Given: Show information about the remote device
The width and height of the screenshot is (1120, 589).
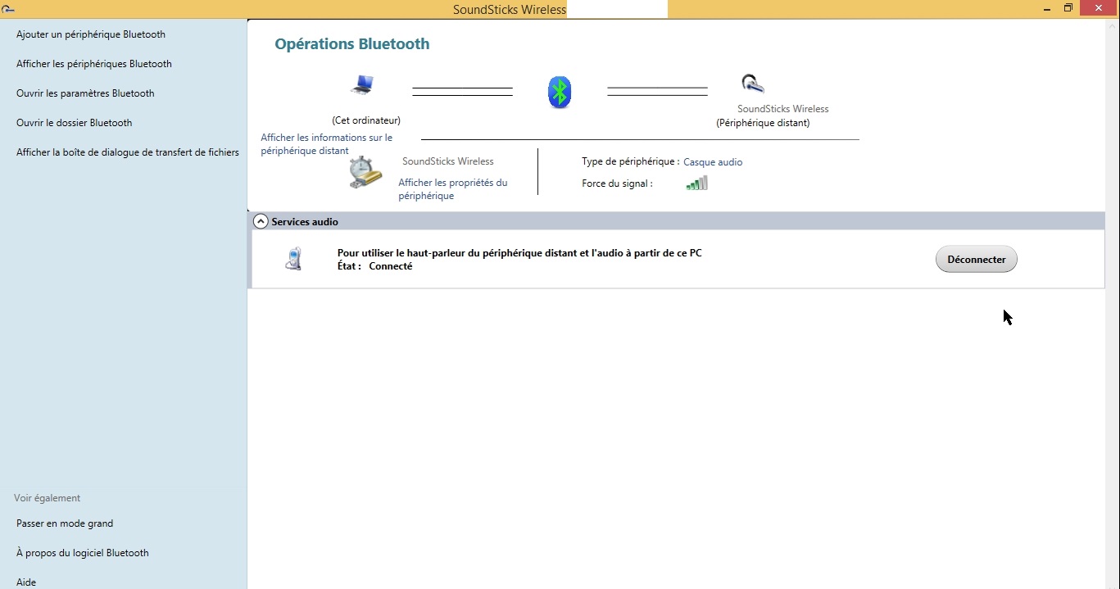Looking at the screenshot, I should [326, 144].
